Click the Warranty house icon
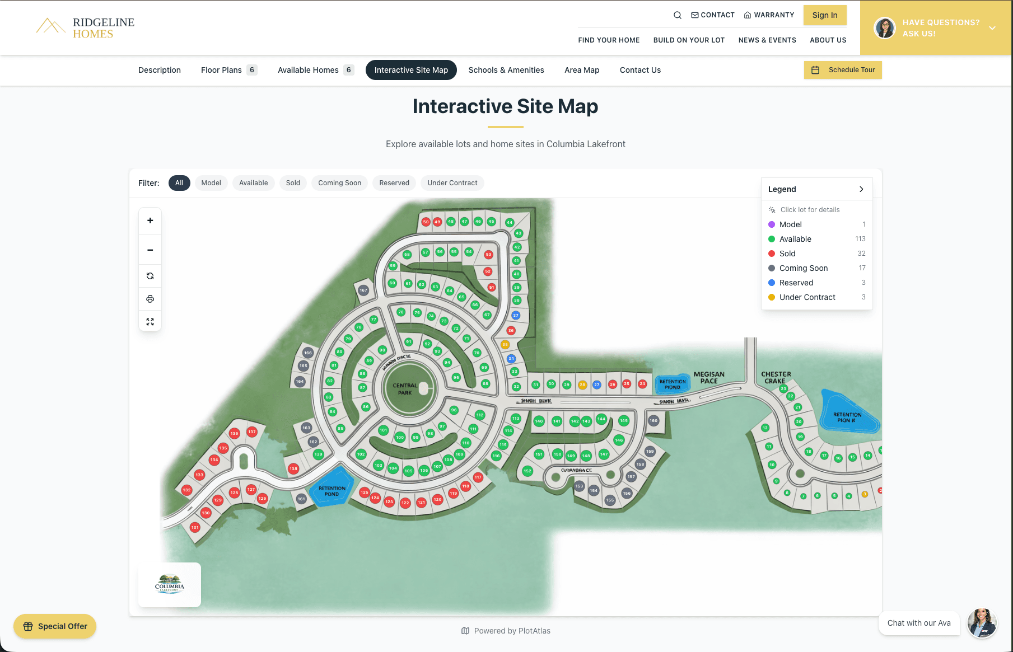The height and width of the screenshot is (652, 1013). 747,15
